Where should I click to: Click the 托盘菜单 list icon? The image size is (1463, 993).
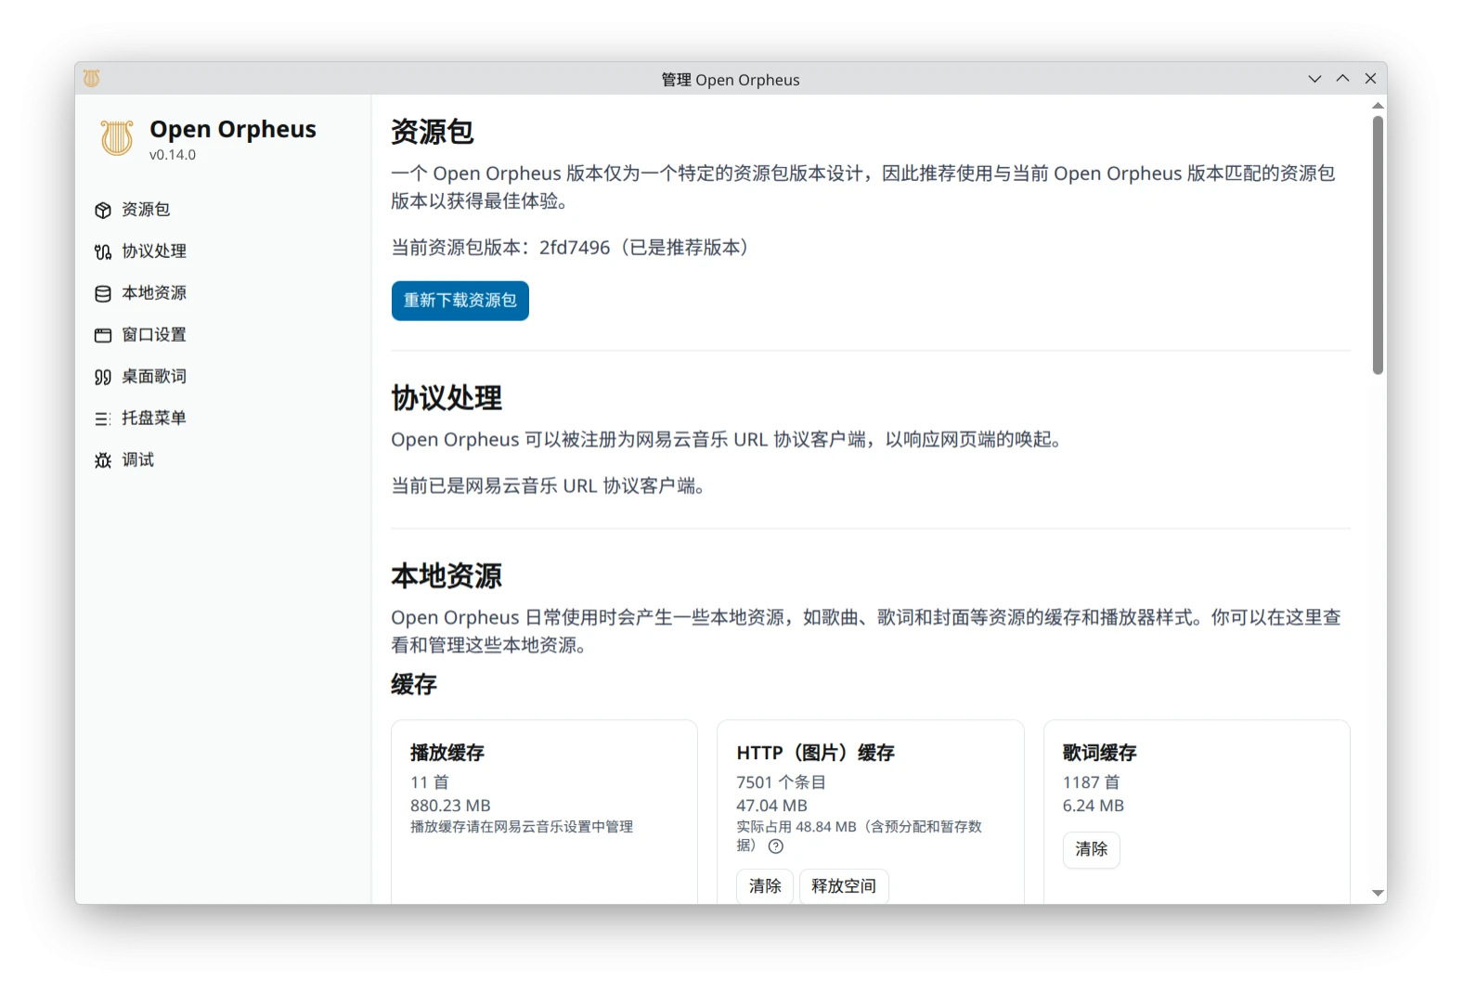pyautogui.click(x=103, y=419)
